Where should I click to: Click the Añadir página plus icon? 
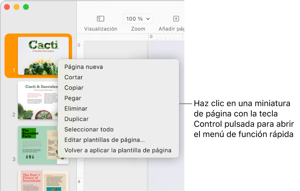176,19
